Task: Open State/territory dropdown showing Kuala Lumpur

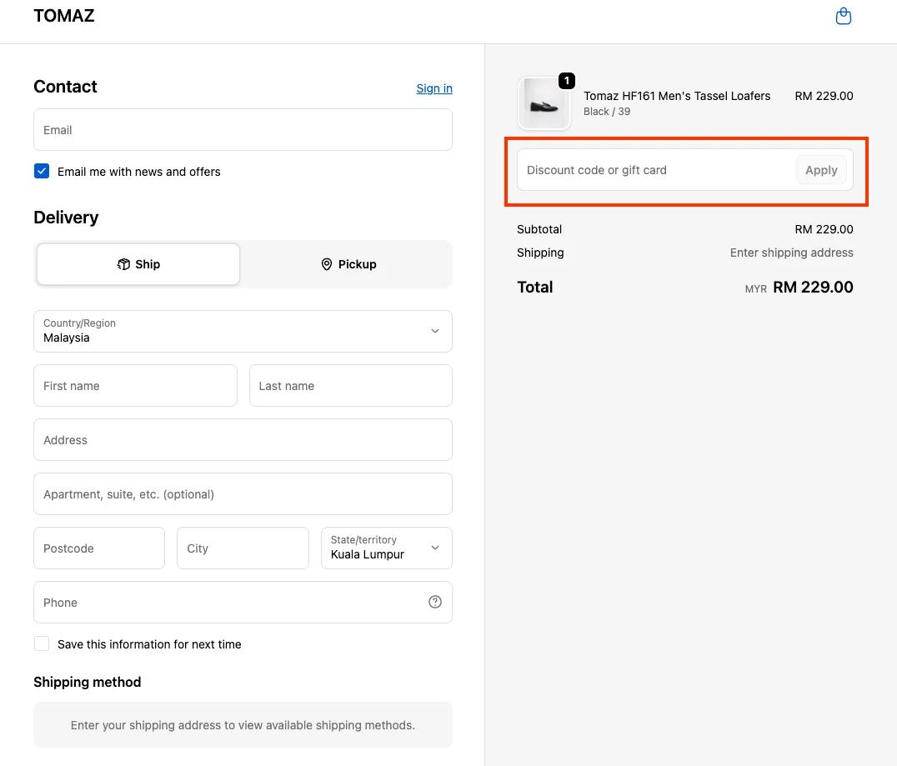Action: [x=387, y=548]
